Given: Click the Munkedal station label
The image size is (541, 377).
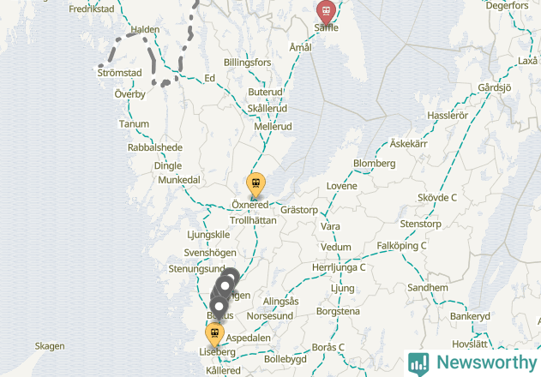Looking at the screenshot, I should 179,180.
